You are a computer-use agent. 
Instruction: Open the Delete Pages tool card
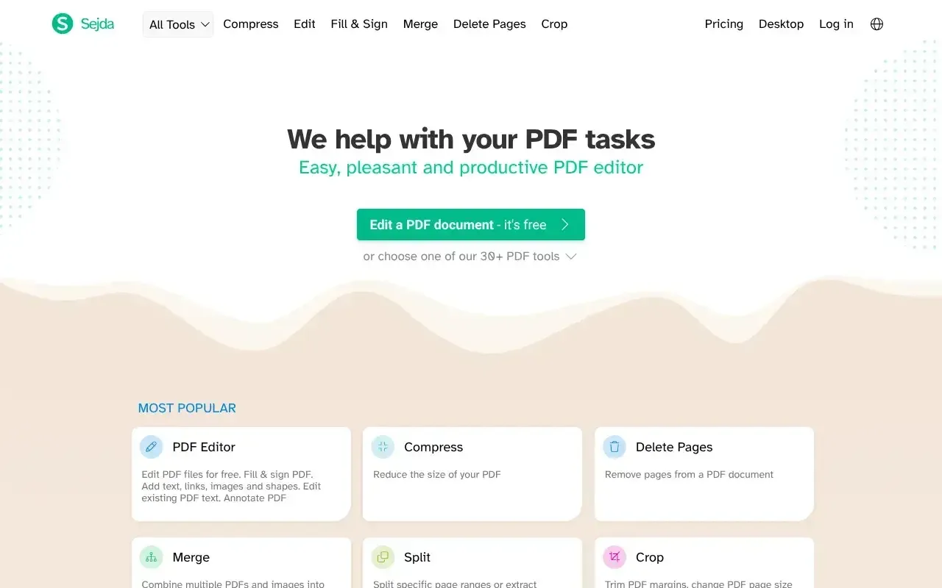point(704,474)
